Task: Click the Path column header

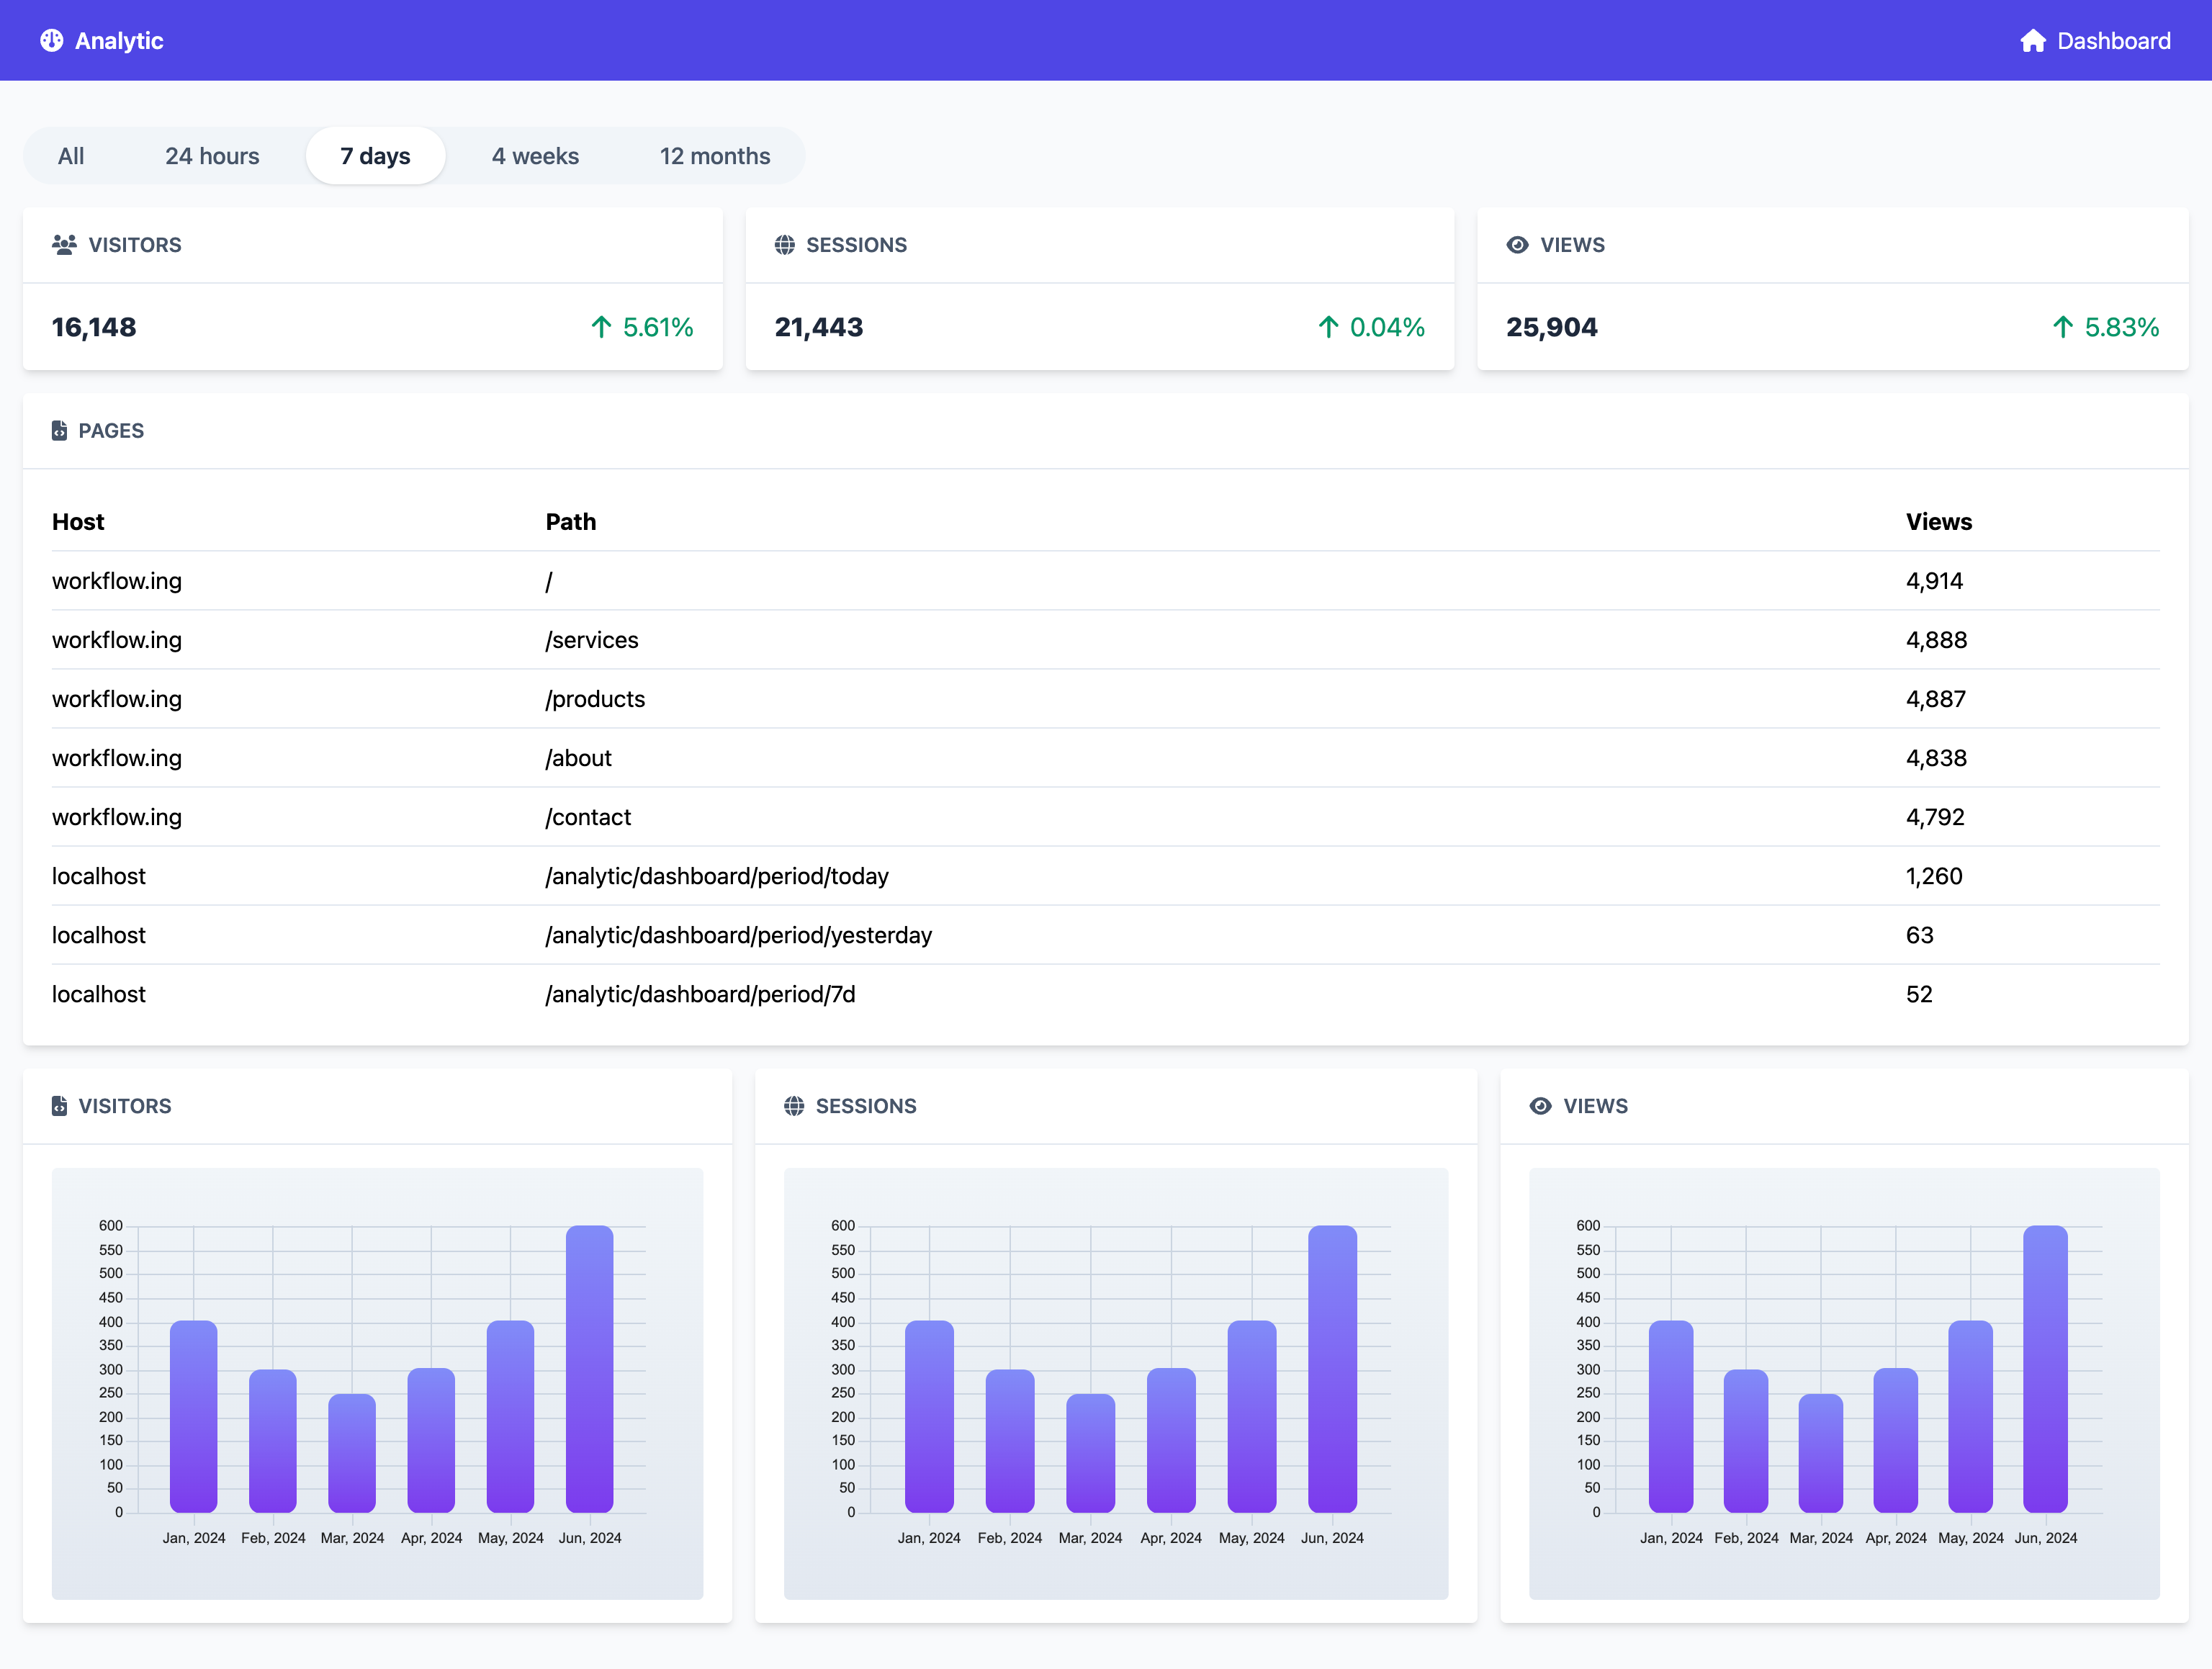Action: [571, 522]
